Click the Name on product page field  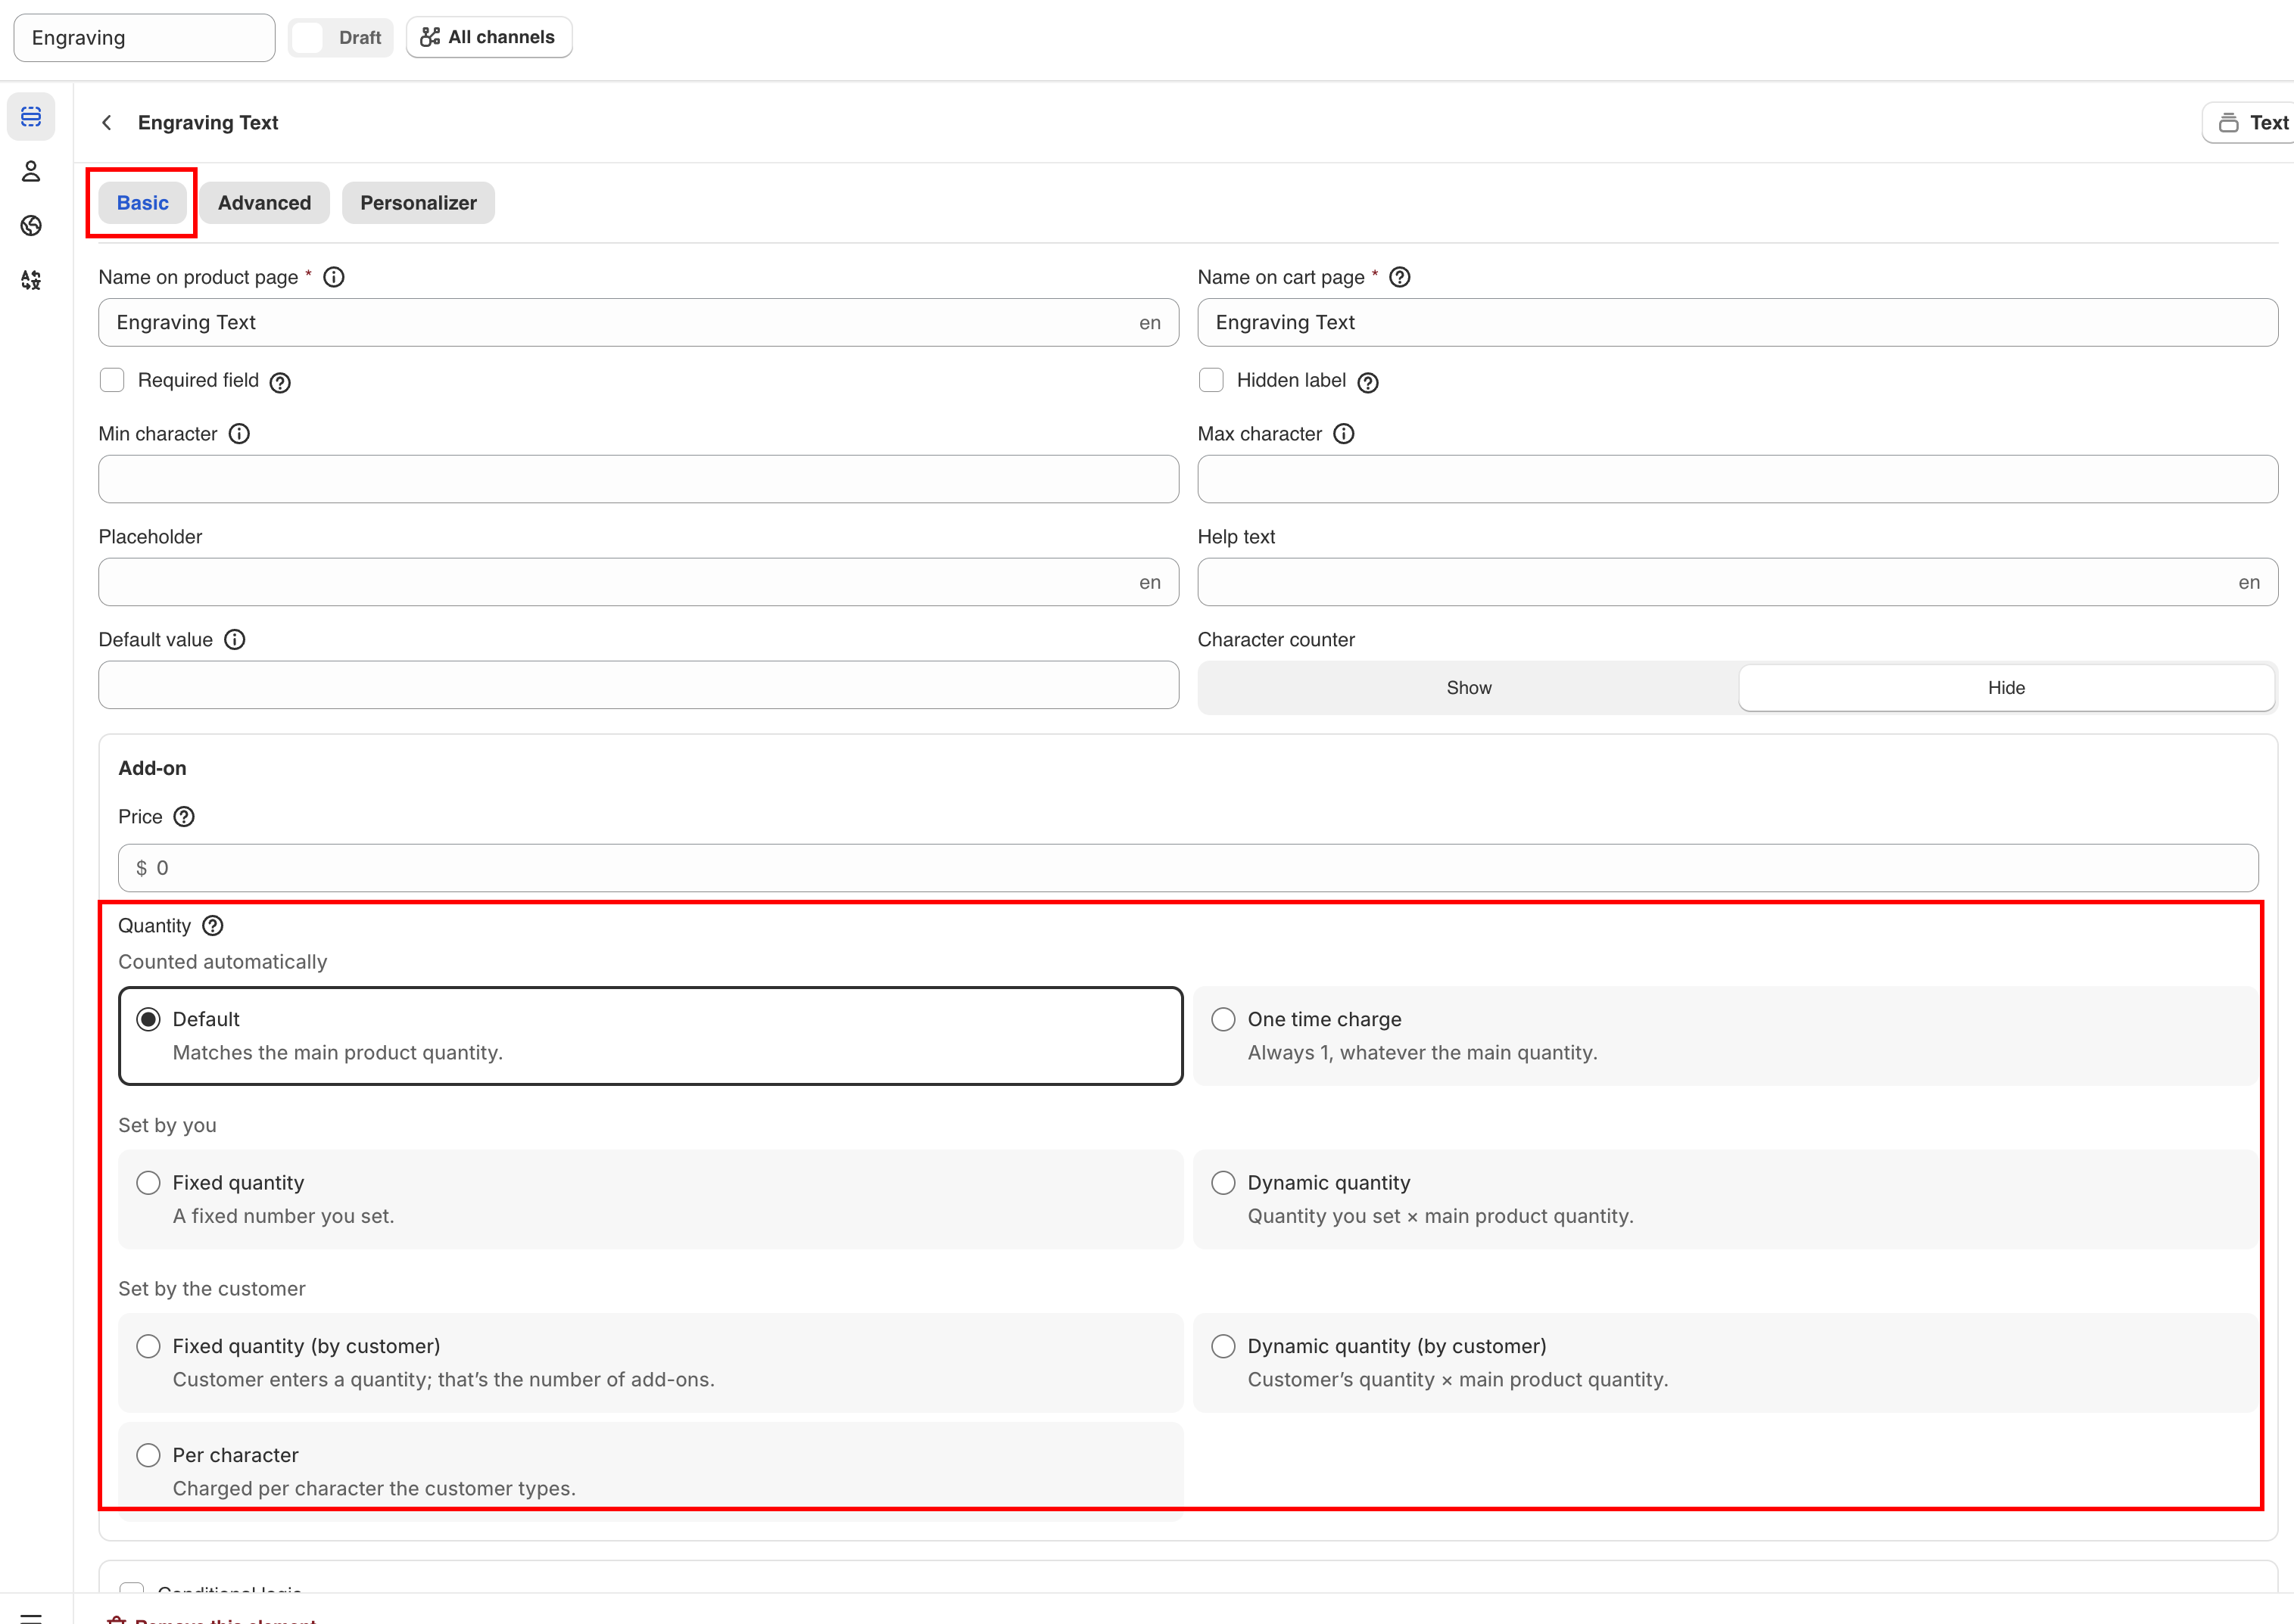(638, 323)
